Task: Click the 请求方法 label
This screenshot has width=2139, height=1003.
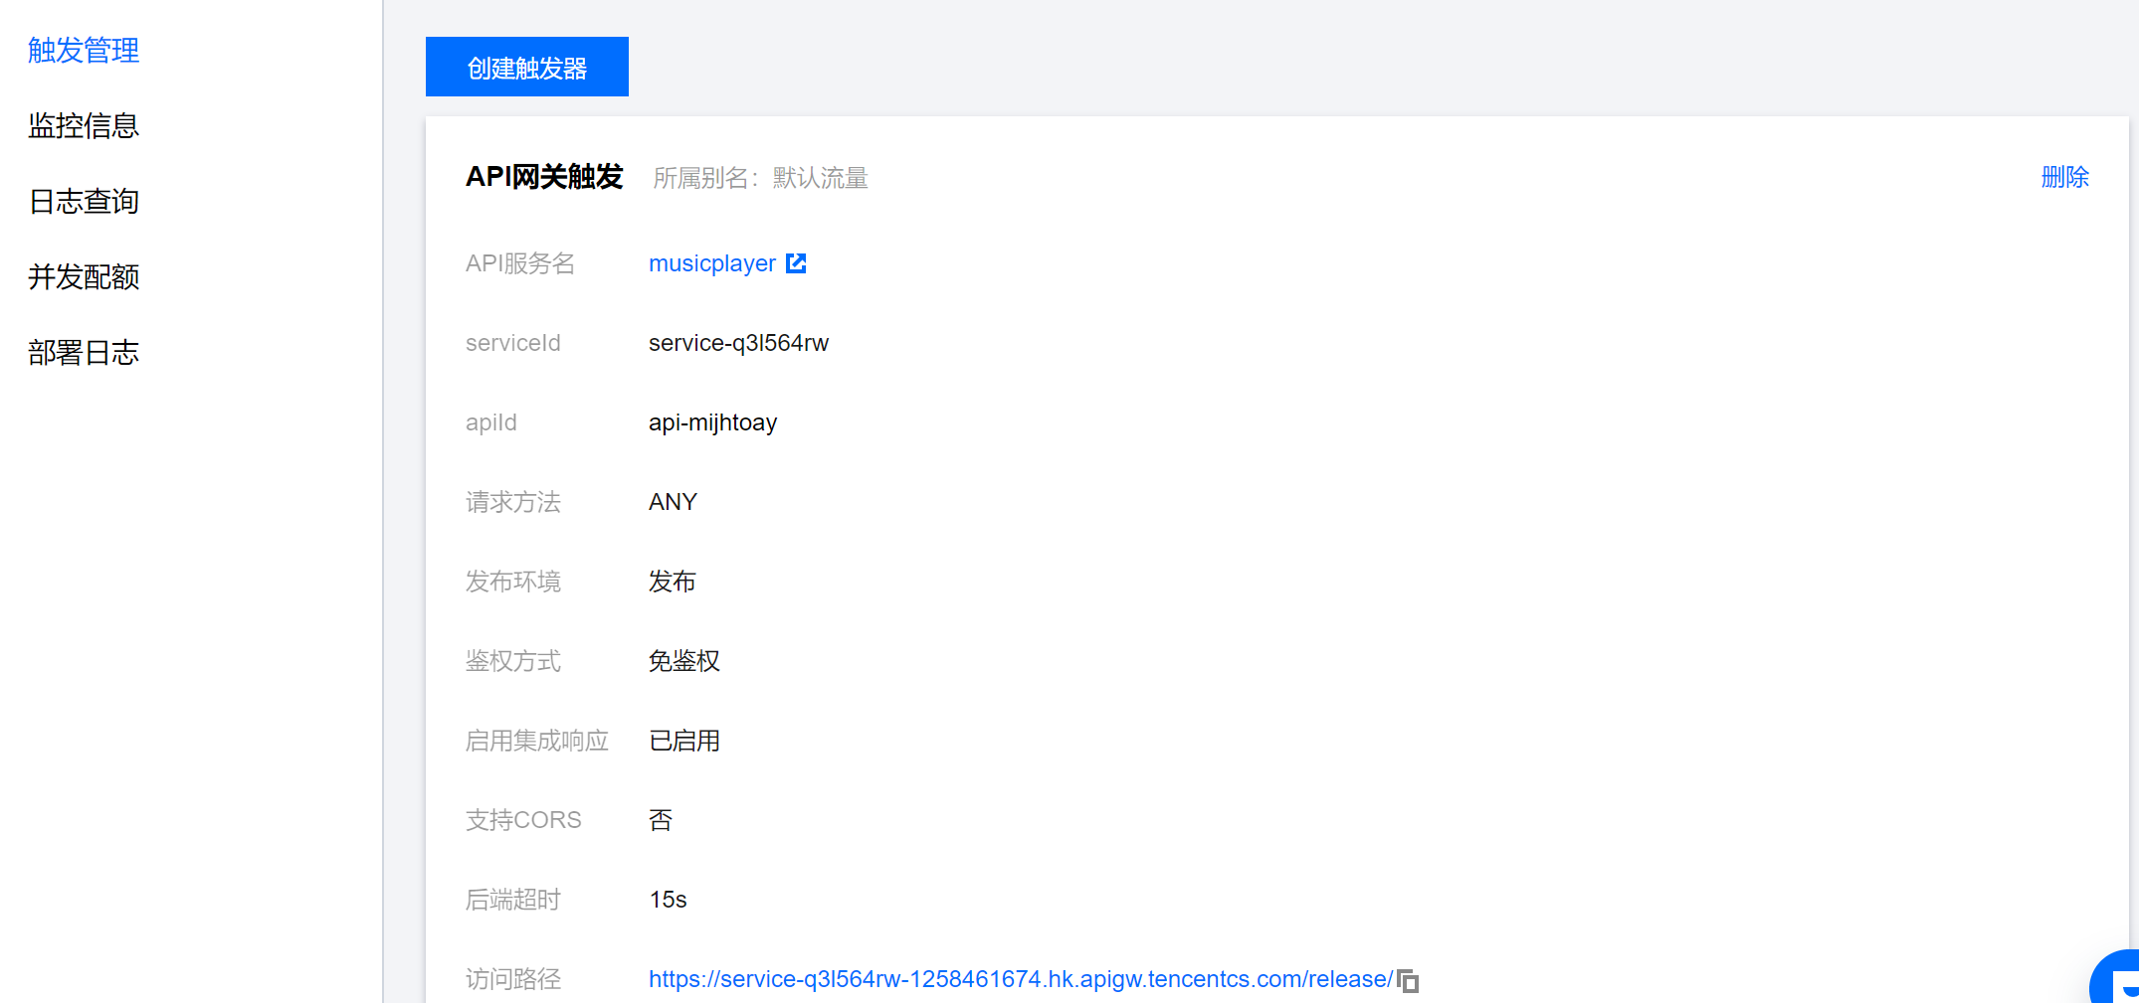Action: (513, 502)
